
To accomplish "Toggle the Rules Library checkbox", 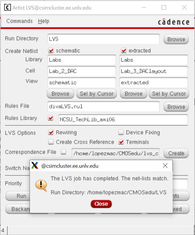I will click(51, 118).
